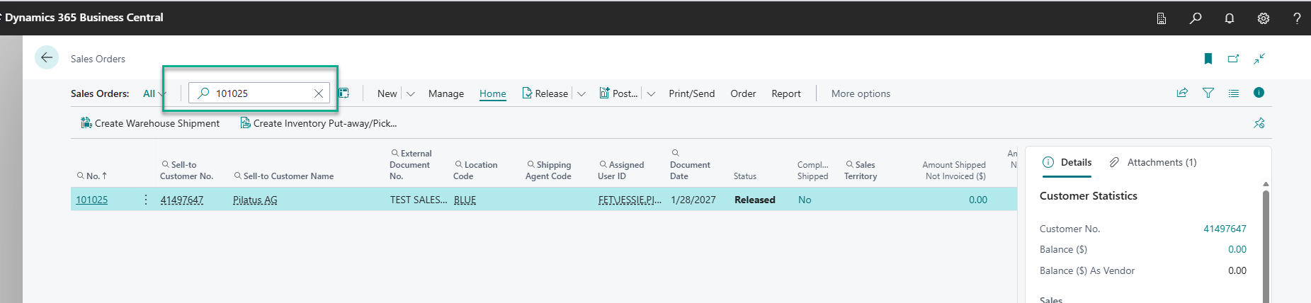
Task: Click the Released status cell
Action: click(755, 200)
